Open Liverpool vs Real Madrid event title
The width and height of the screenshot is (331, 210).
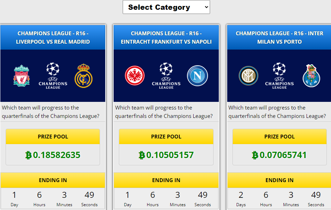[53, 37]
